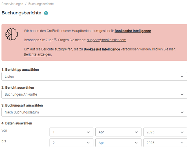Open the Bookassist Intelligence link
This screenshot has width=189, height=150.
click(x=133, y=31)
